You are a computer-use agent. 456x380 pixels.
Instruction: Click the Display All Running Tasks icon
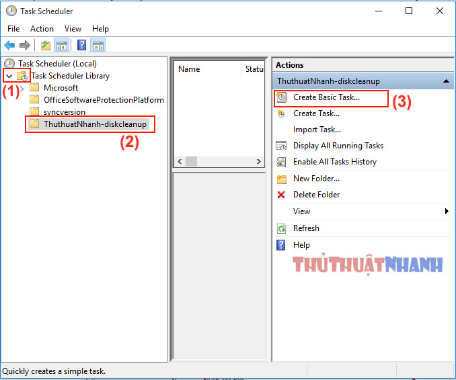tap(281, 146)
